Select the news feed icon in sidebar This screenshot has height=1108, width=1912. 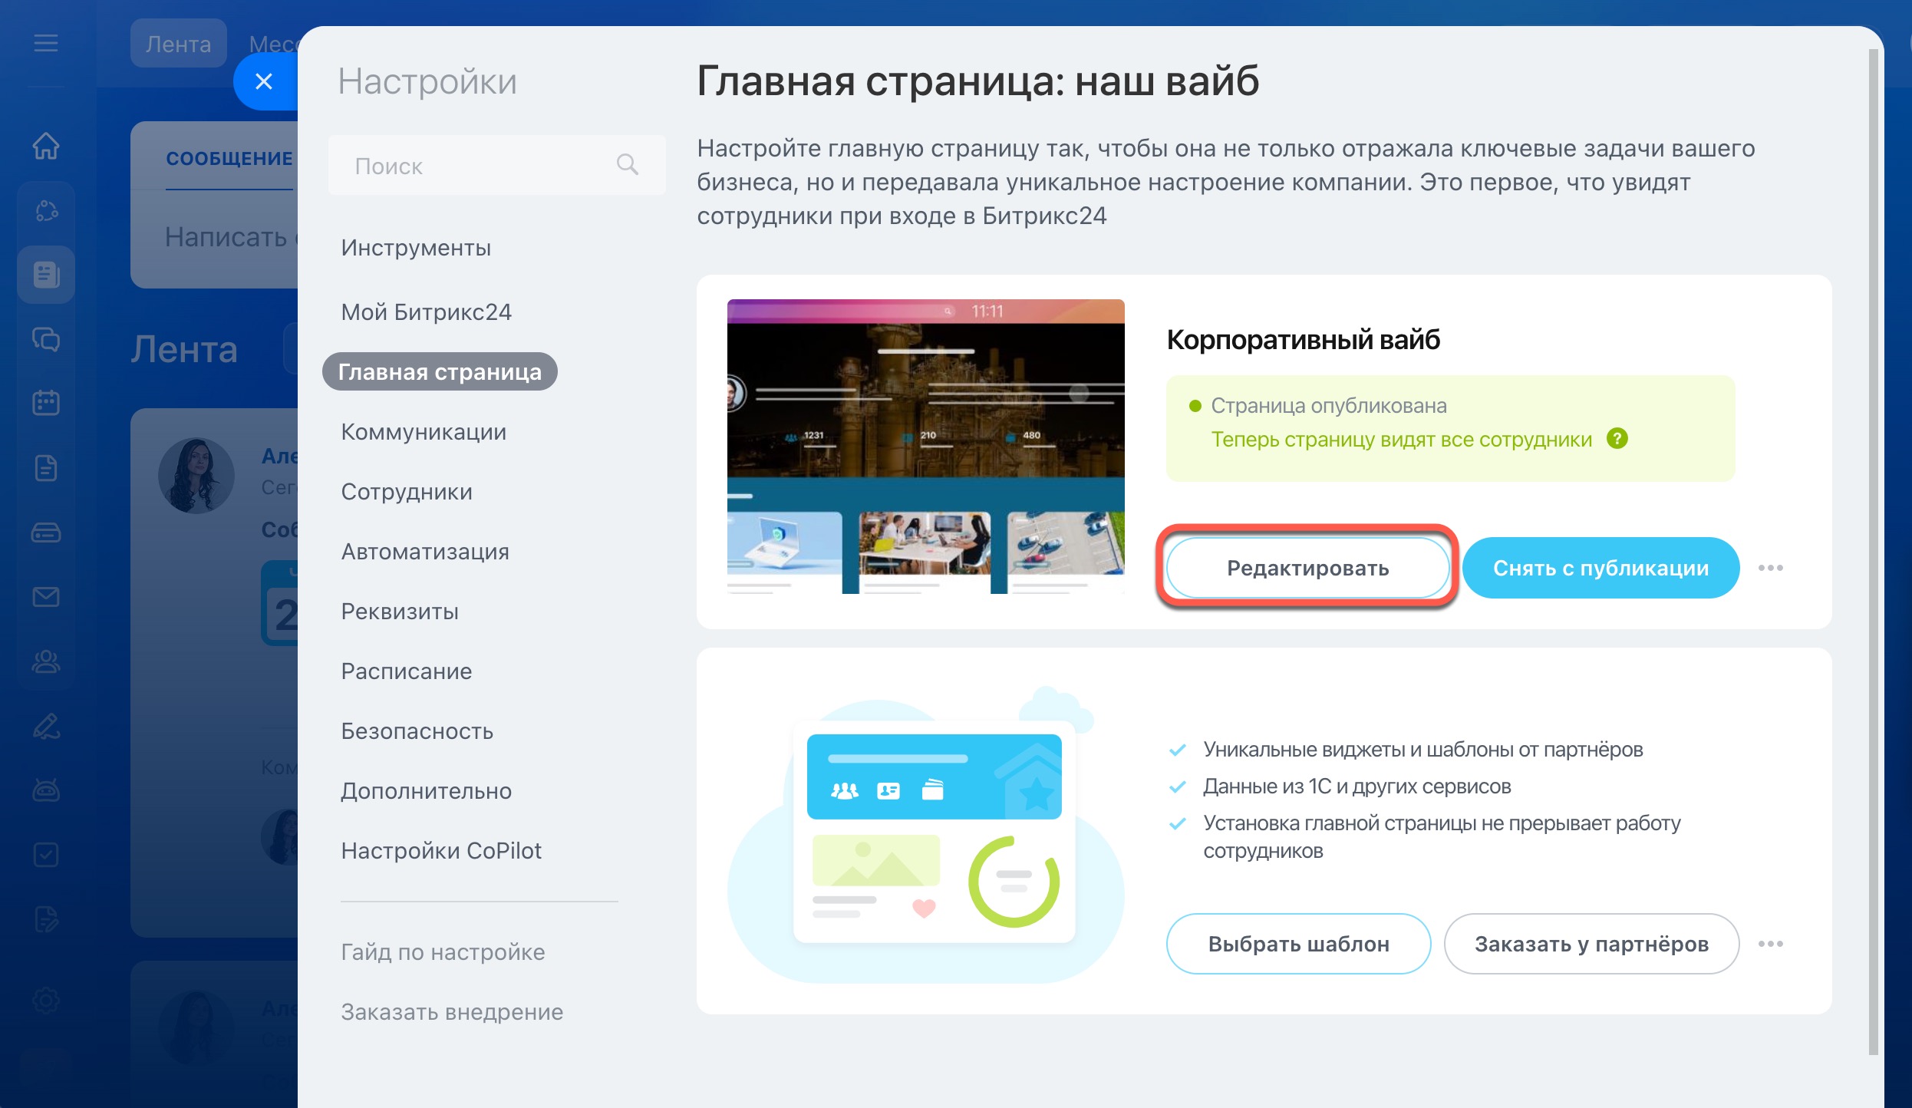46,275
